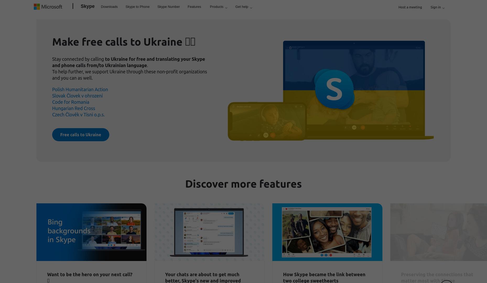Open the Bing backgrounds in Skype thumbnail
Viewport: 487px width, 283px height.
point(91,232)
